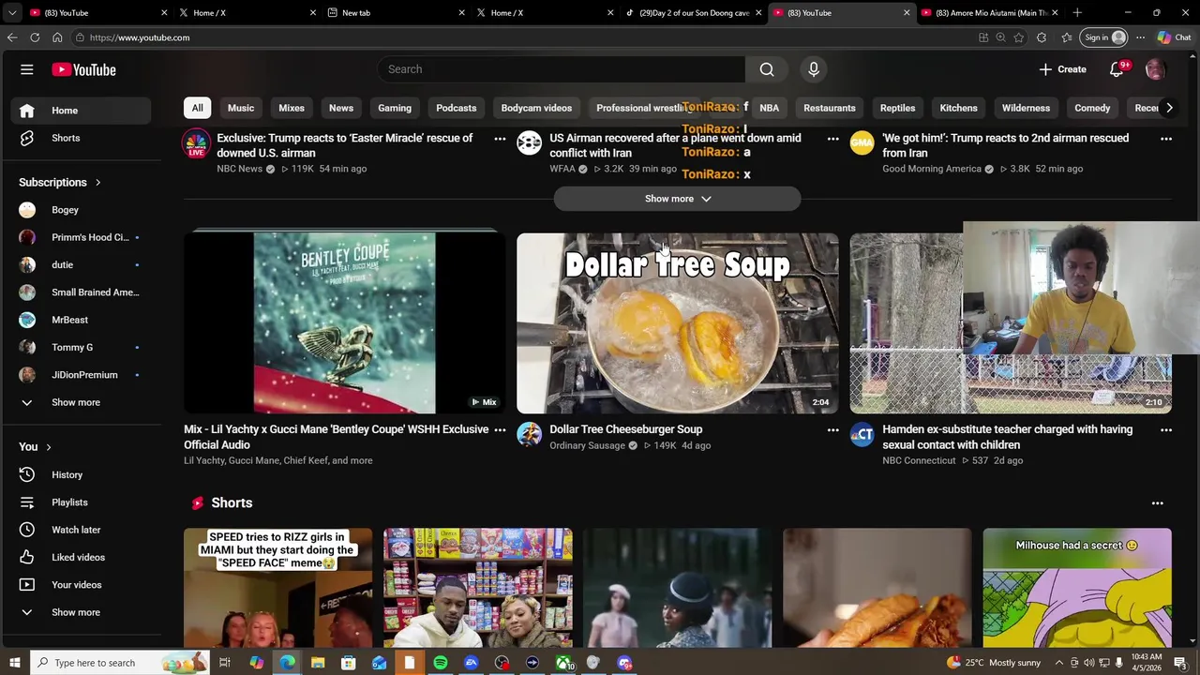Viewport: 1200px width, 675px height.
Task: Select the Comedy category chip
Action: tap(1092, 108)
